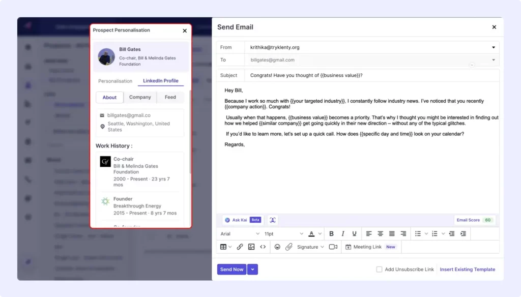Switch to the Company sub-tab
Image resolution: width=521 pixels, height=297 pixels.
pos(140,97)
